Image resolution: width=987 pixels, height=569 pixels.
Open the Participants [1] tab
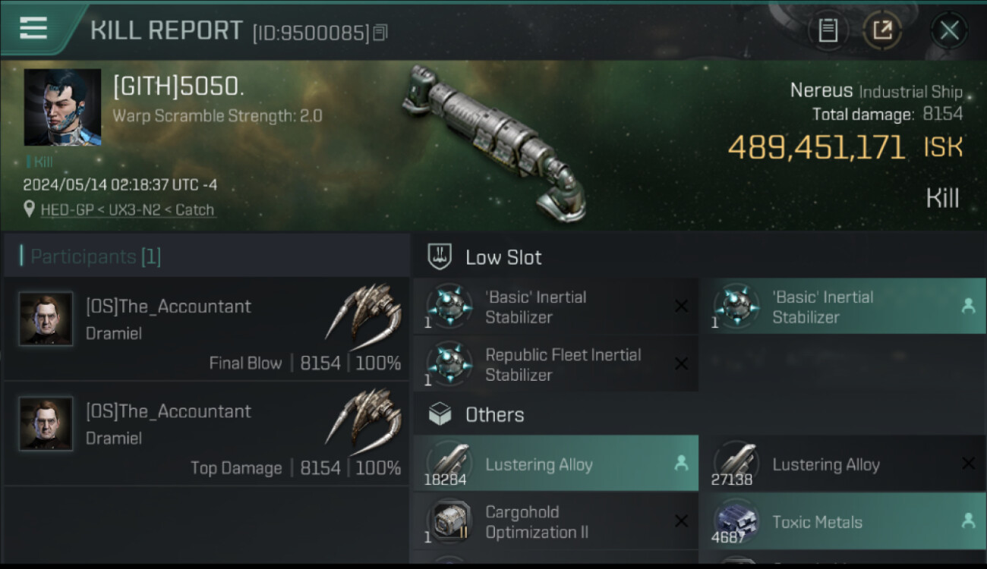[x=95, y=256]
